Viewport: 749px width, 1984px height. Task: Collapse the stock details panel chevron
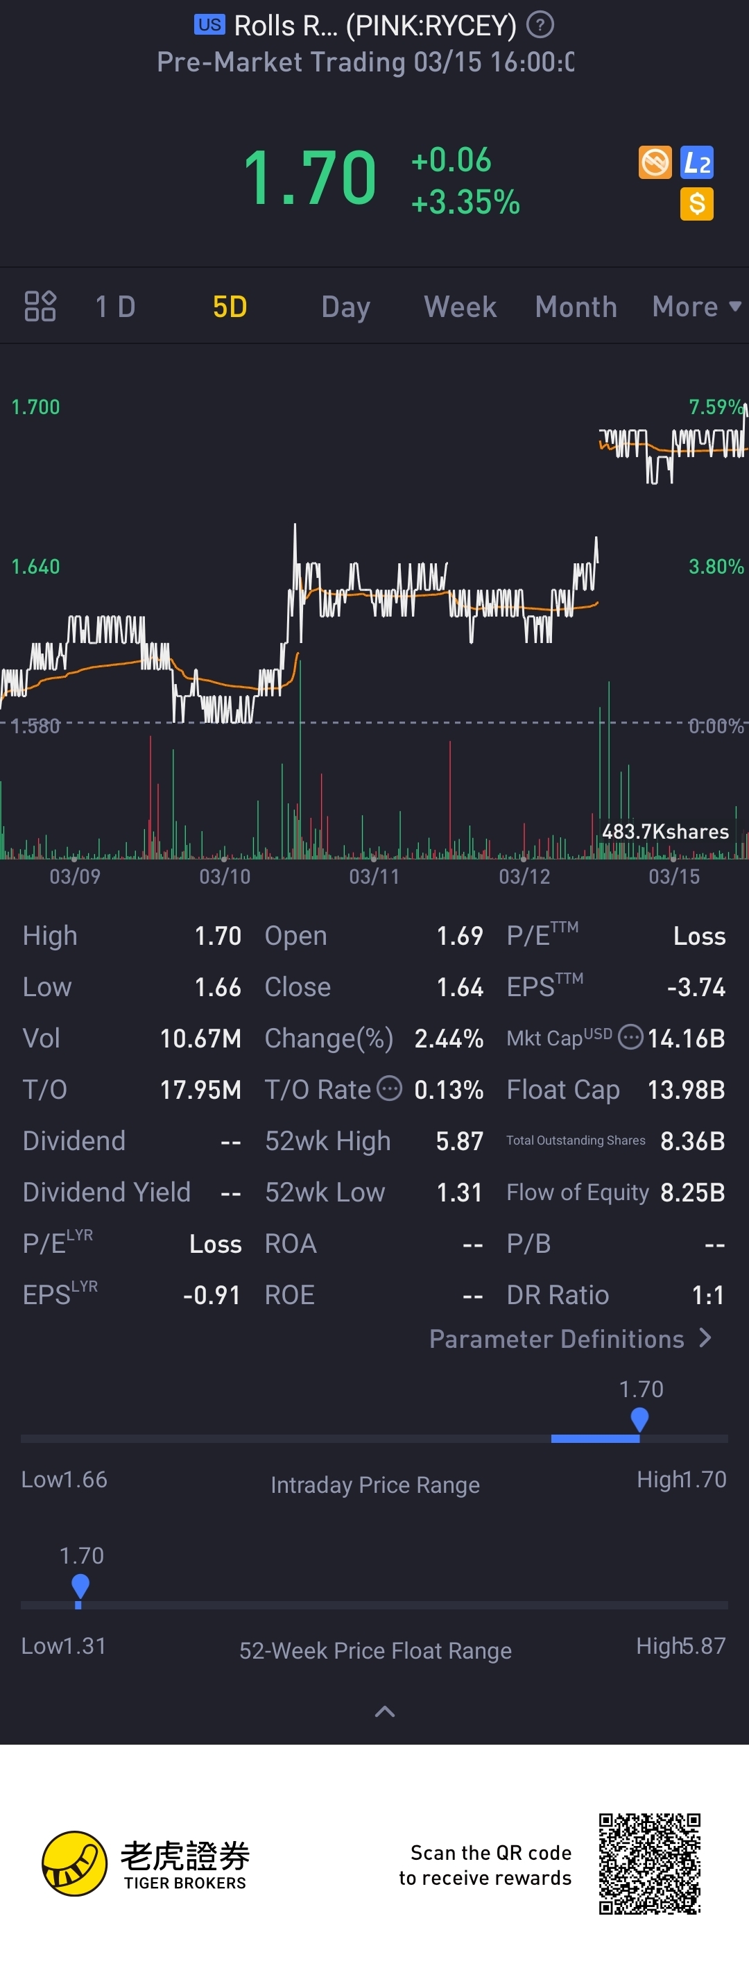[384, 1711]
